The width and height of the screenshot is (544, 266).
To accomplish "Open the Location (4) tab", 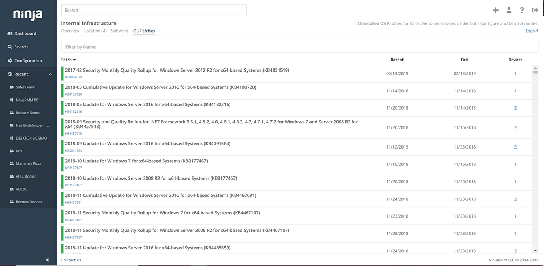I will pyautogui.click(x=95, y=31).
